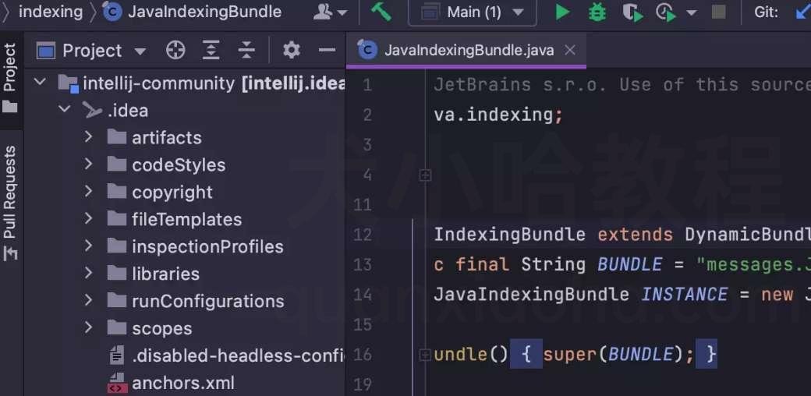Select the .idea folder label
Viewport: 811px width, 396px height.
128,111
